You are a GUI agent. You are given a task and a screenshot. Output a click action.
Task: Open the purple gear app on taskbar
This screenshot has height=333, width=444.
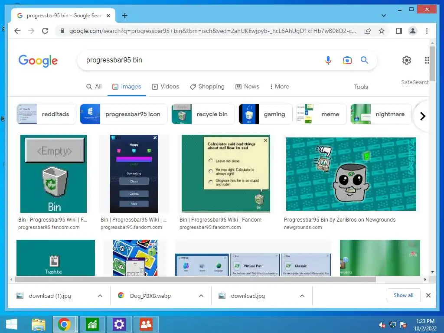(x=119, y=324)
